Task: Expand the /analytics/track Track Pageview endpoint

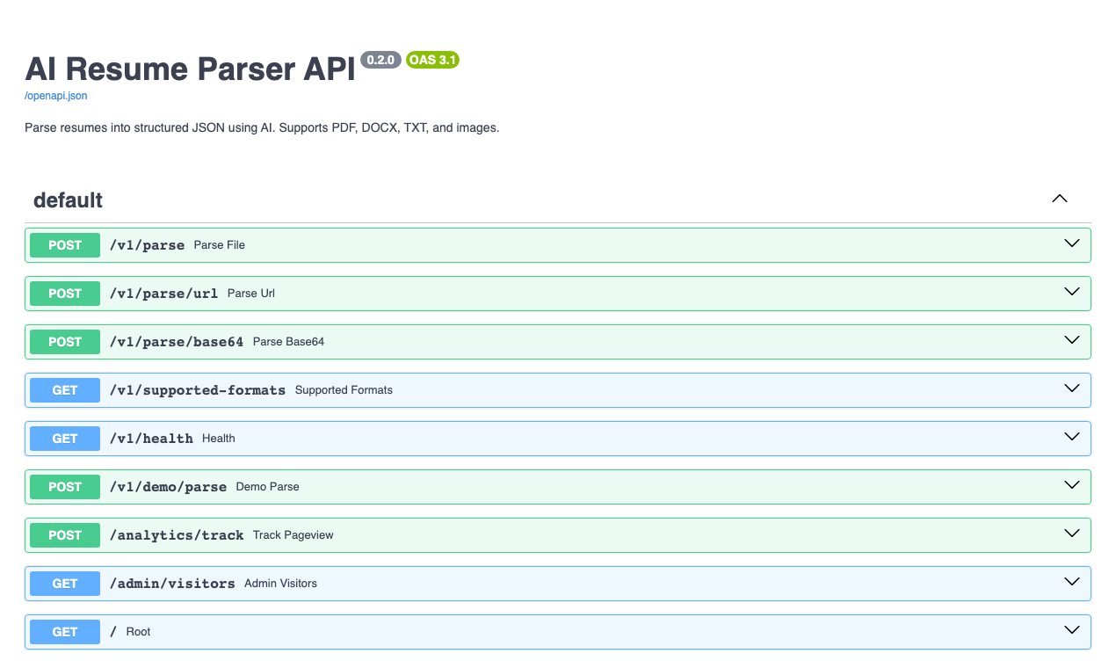Action: 1071,534
